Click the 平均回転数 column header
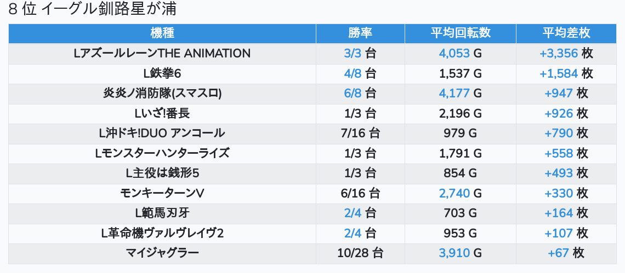This screenshot has width=625, height=273. tap(460, 33)
